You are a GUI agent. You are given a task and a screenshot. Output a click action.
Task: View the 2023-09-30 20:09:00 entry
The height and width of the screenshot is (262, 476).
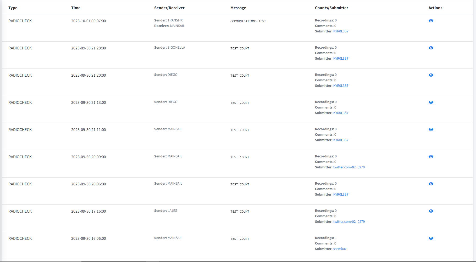(x=431, y=157)
